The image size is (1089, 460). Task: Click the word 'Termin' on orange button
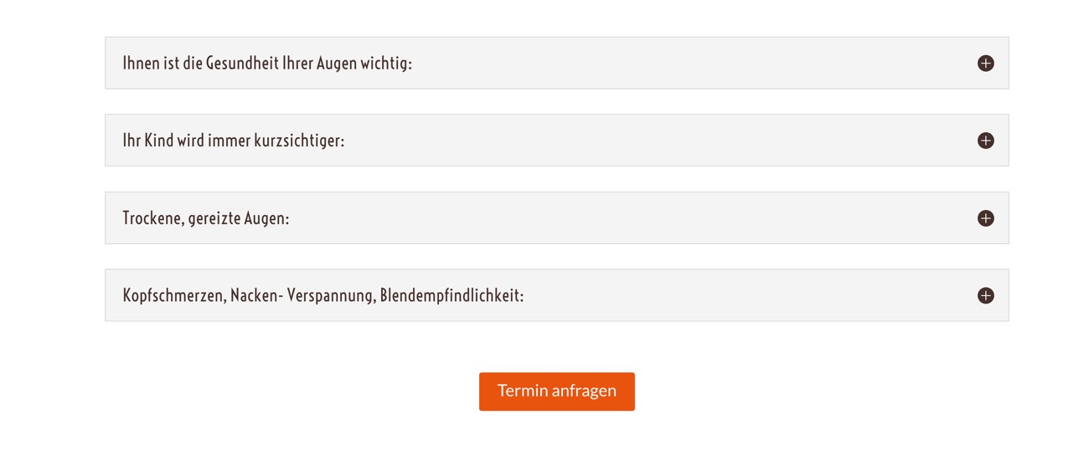point(523,391)
